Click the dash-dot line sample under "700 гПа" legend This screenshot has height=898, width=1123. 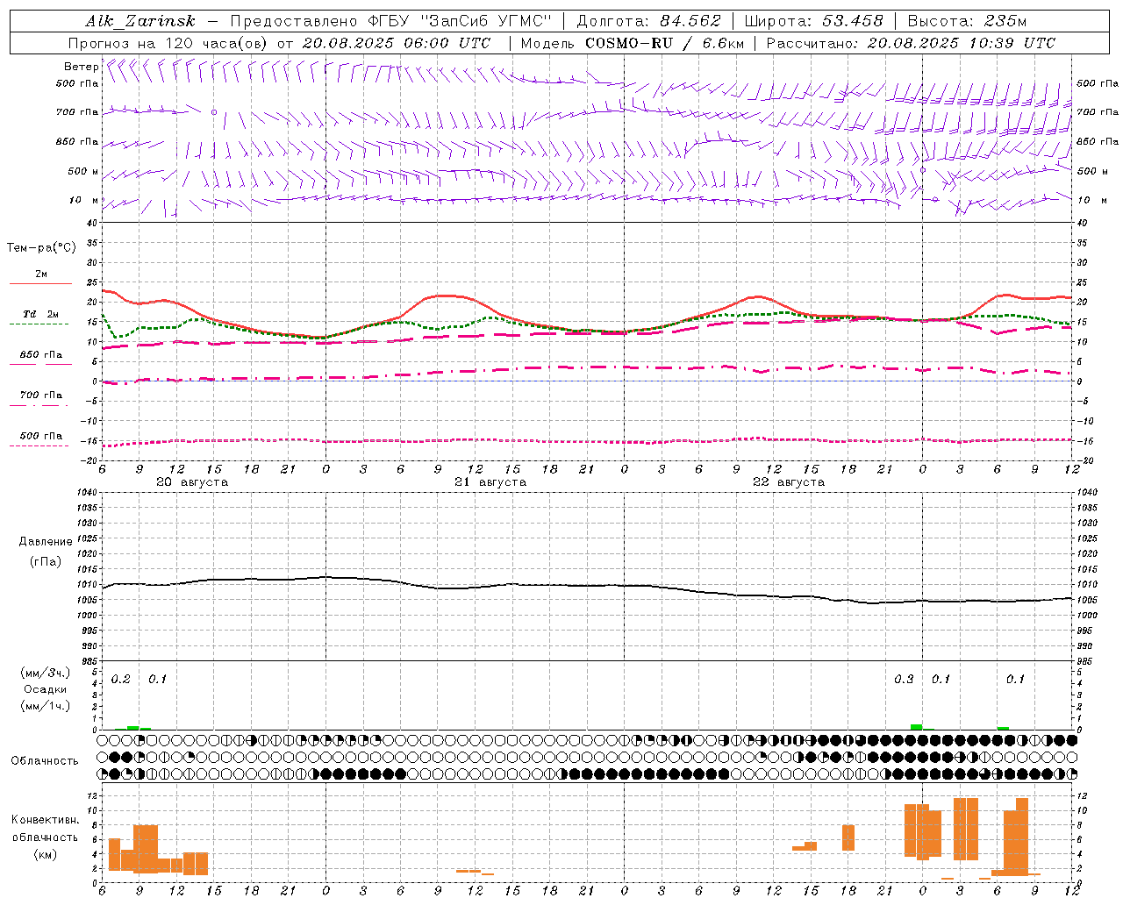(39, 405)
